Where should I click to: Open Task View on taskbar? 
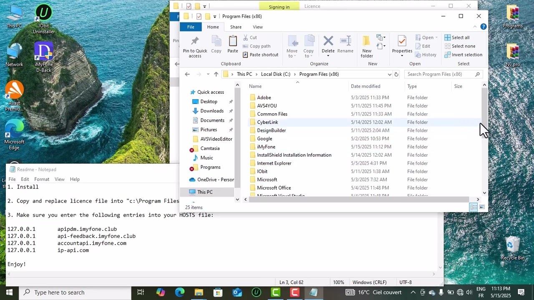pos(141,292)
